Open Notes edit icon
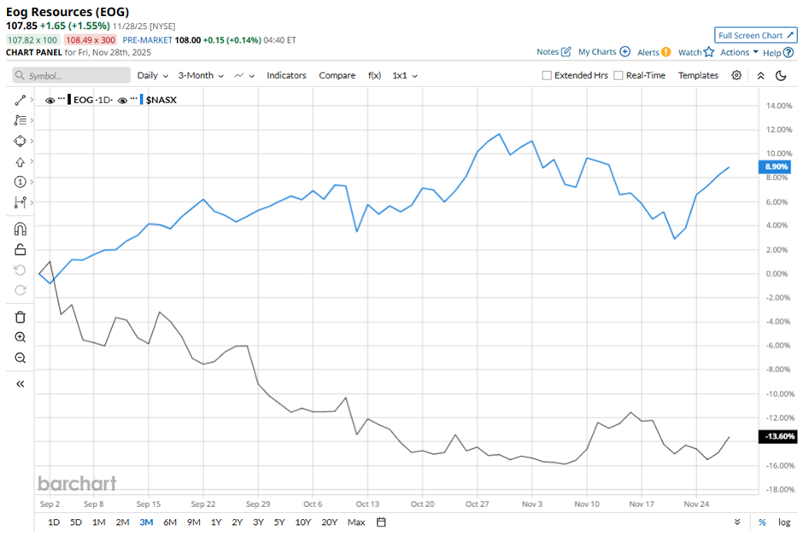 (566, 52)
